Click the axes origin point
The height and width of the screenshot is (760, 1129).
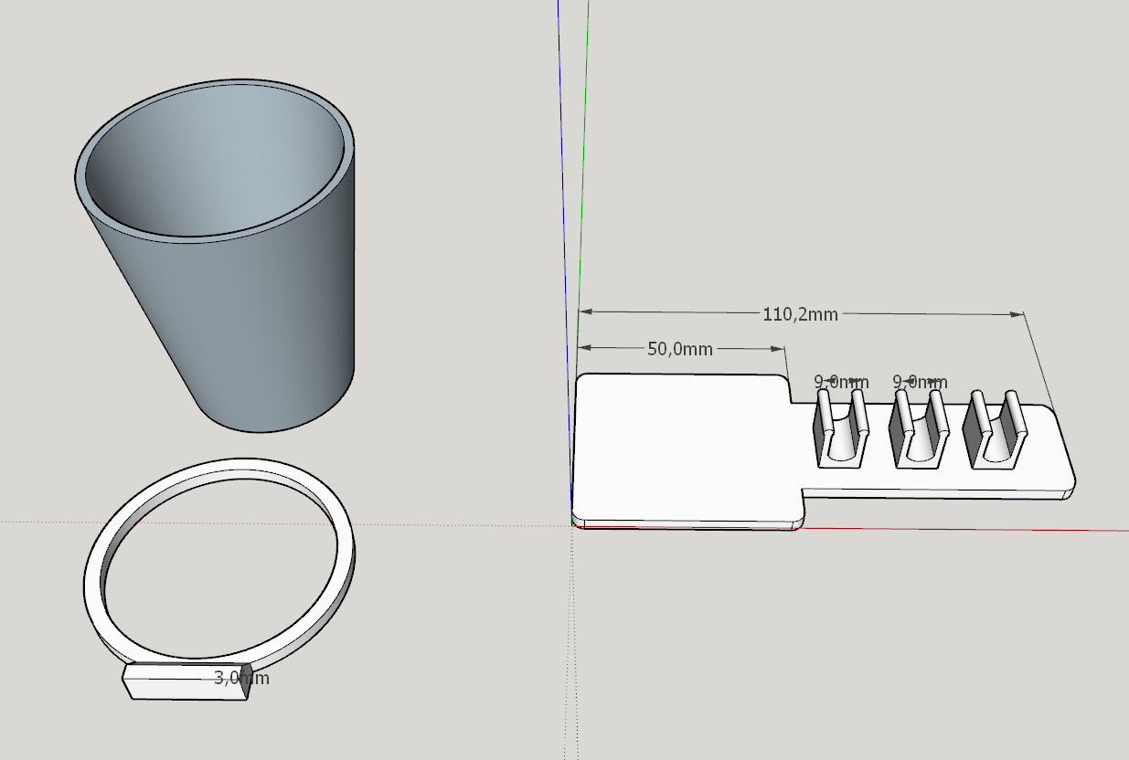(x=573, y=523)
